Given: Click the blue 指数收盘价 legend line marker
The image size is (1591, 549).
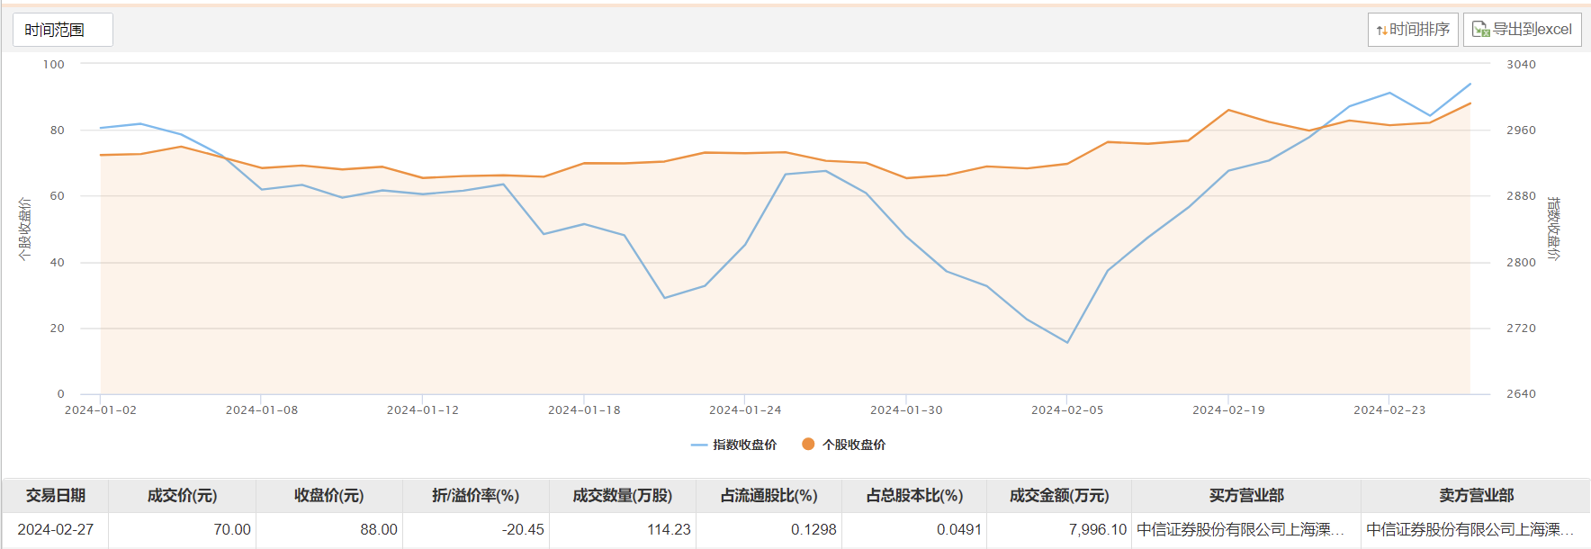Looking at the screenshot, I should tap(699, 445).
